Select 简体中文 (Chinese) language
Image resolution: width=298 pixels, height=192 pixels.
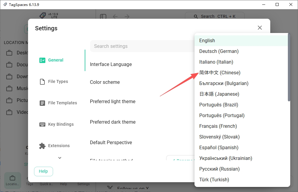tap(241, 73)
